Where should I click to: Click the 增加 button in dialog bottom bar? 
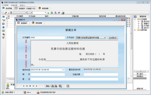48,86
